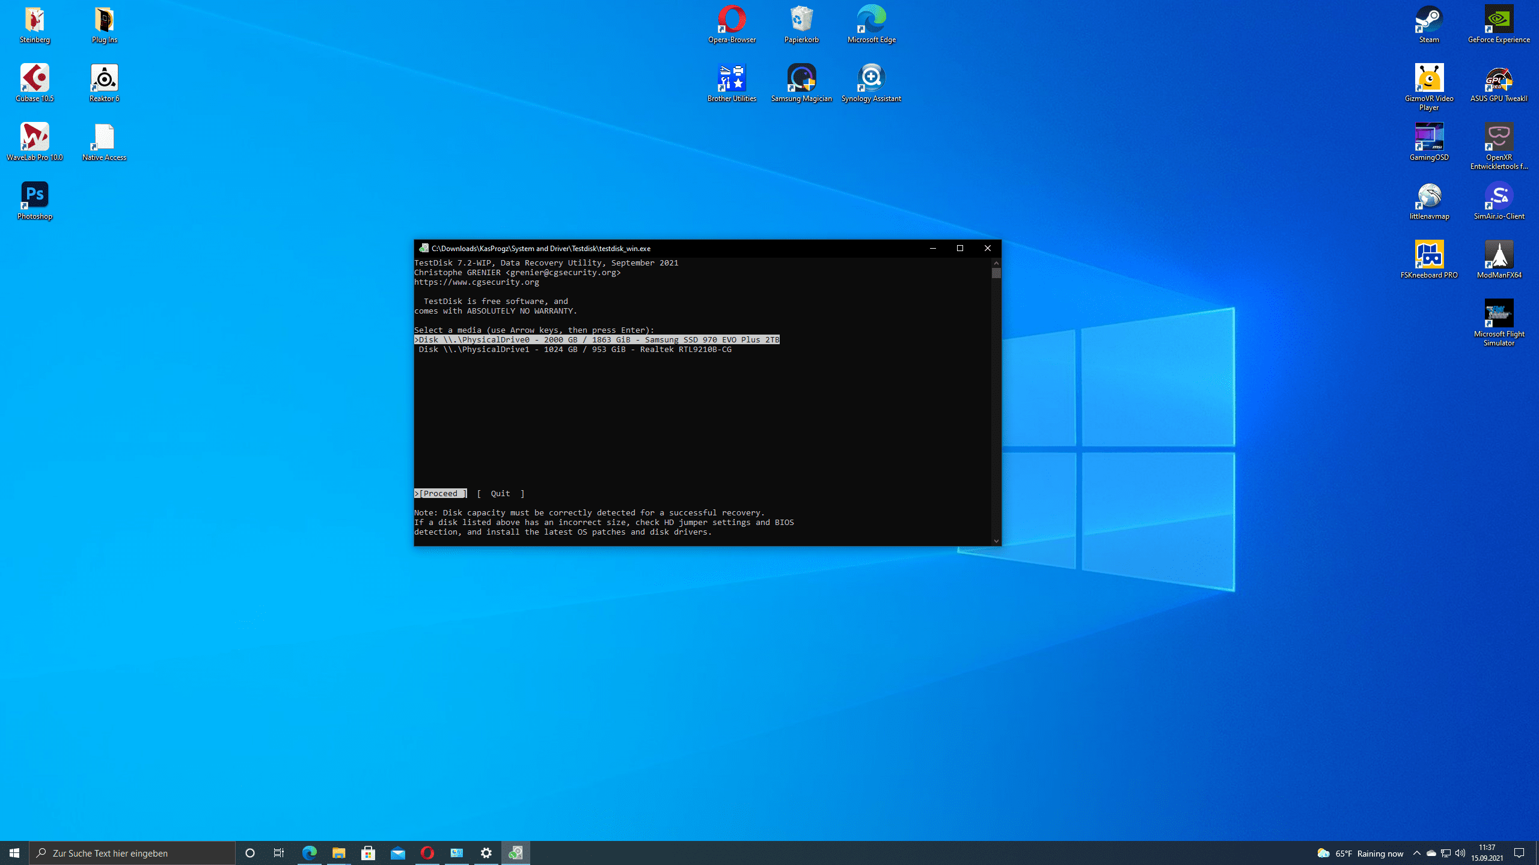1539x865 pixels.
Task: Open Settings gear from the taskbar
Action: 486,852
